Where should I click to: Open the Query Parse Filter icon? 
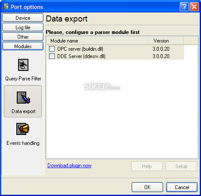(x=23, y=65)
